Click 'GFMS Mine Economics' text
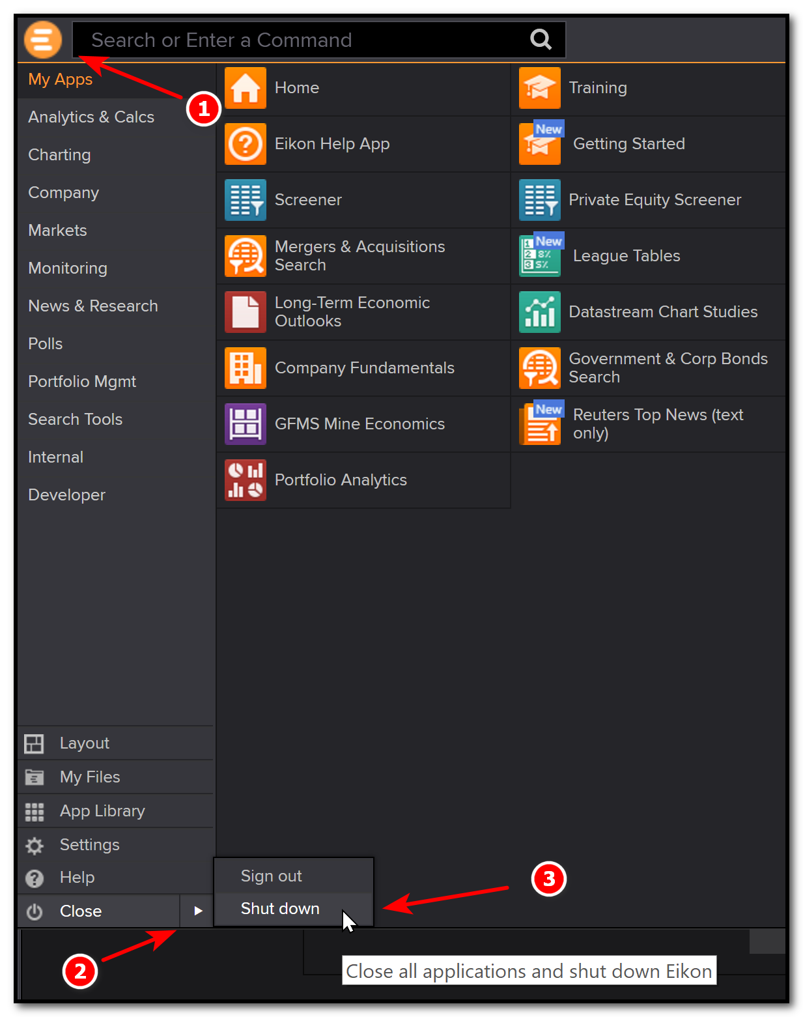 pos(359,424)
